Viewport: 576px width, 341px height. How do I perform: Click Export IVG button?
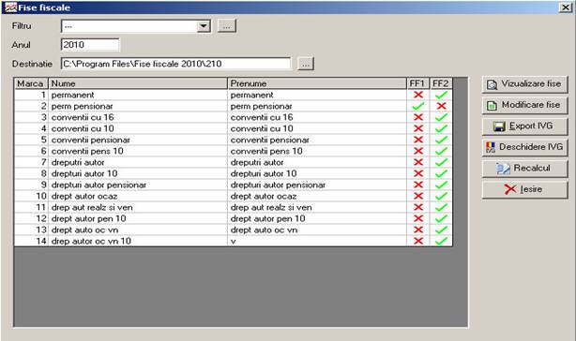pos(524,126)
